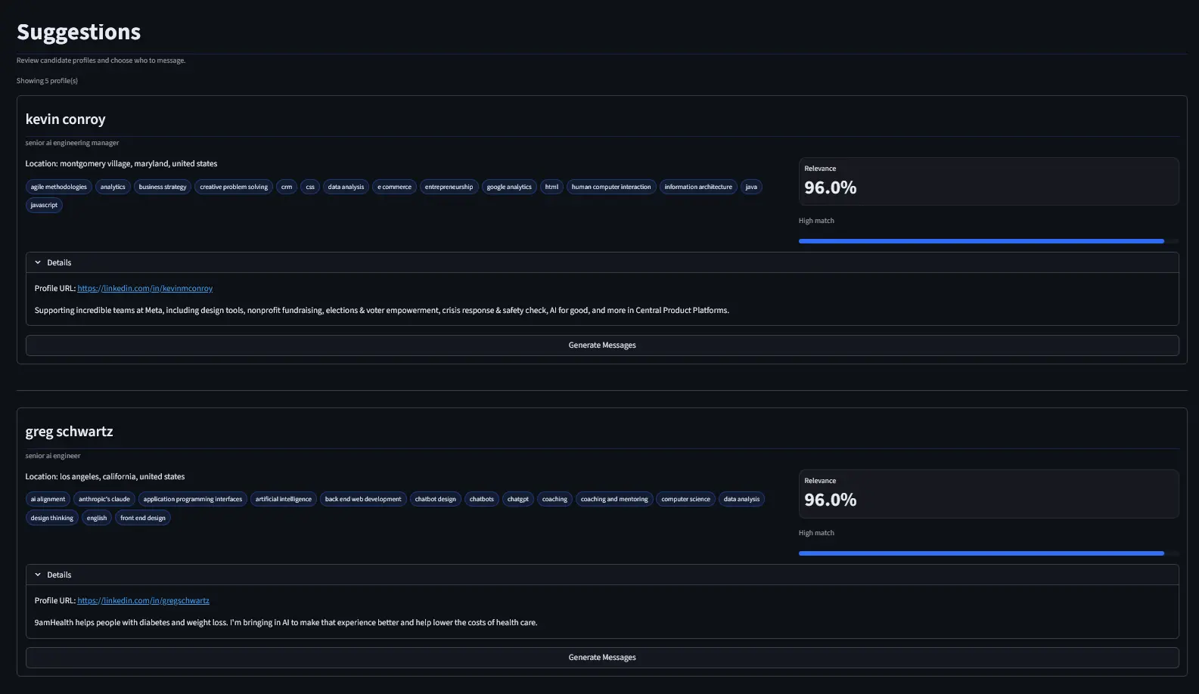Open kevinmconroy LinkedIn profile link
This screenshot has width=1199, height=694.
[x=144, y=288]
